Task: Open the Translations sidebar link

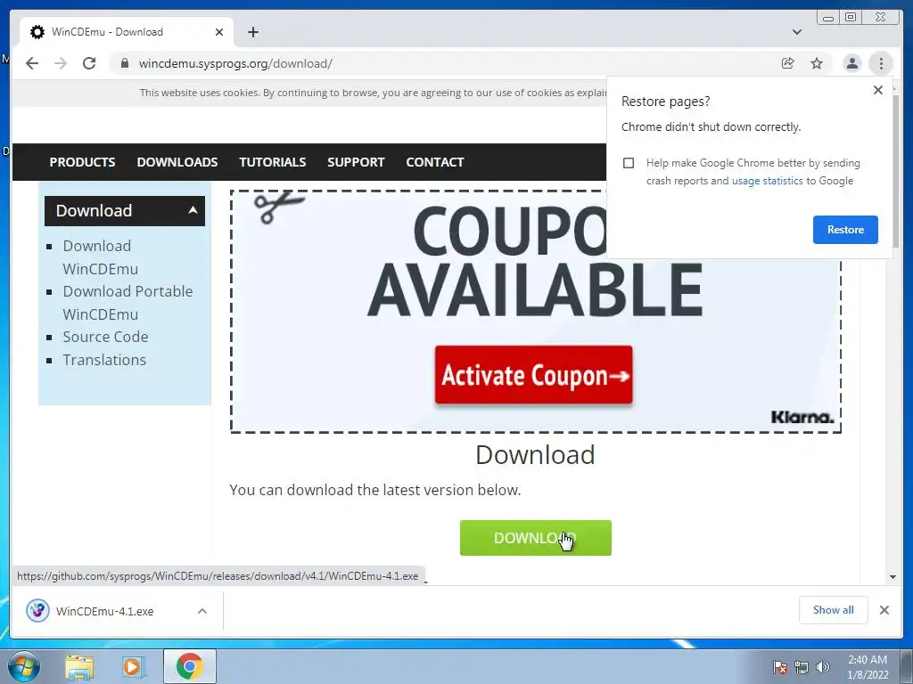Action: coord(104,360)
